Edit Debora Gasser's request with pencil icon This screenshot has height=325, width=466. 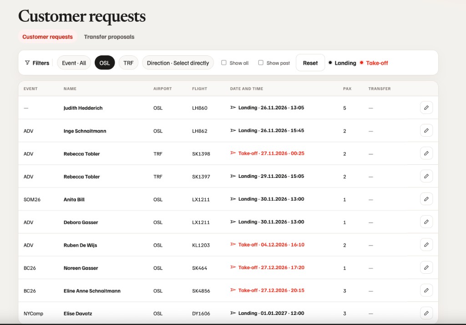click(426, 222)
